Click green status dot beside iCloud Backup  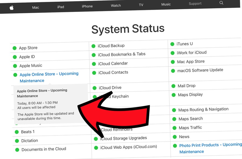coord(93,46)
